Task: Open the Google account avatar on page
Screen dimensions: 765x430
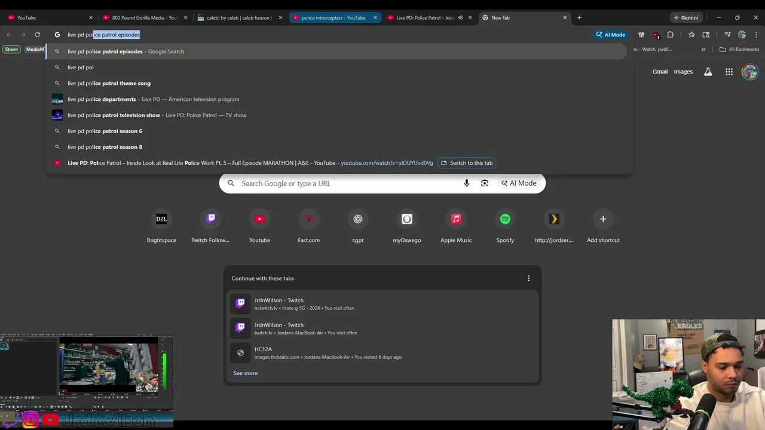Action: pyautogui.click(x=749, y=72)
